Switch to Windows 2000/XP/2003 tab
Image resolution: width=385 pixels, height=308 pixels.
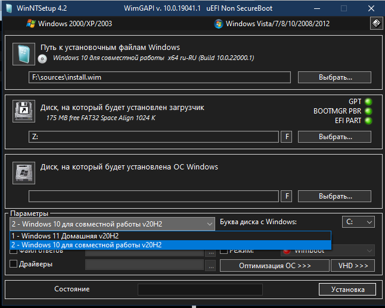point(69,24)
